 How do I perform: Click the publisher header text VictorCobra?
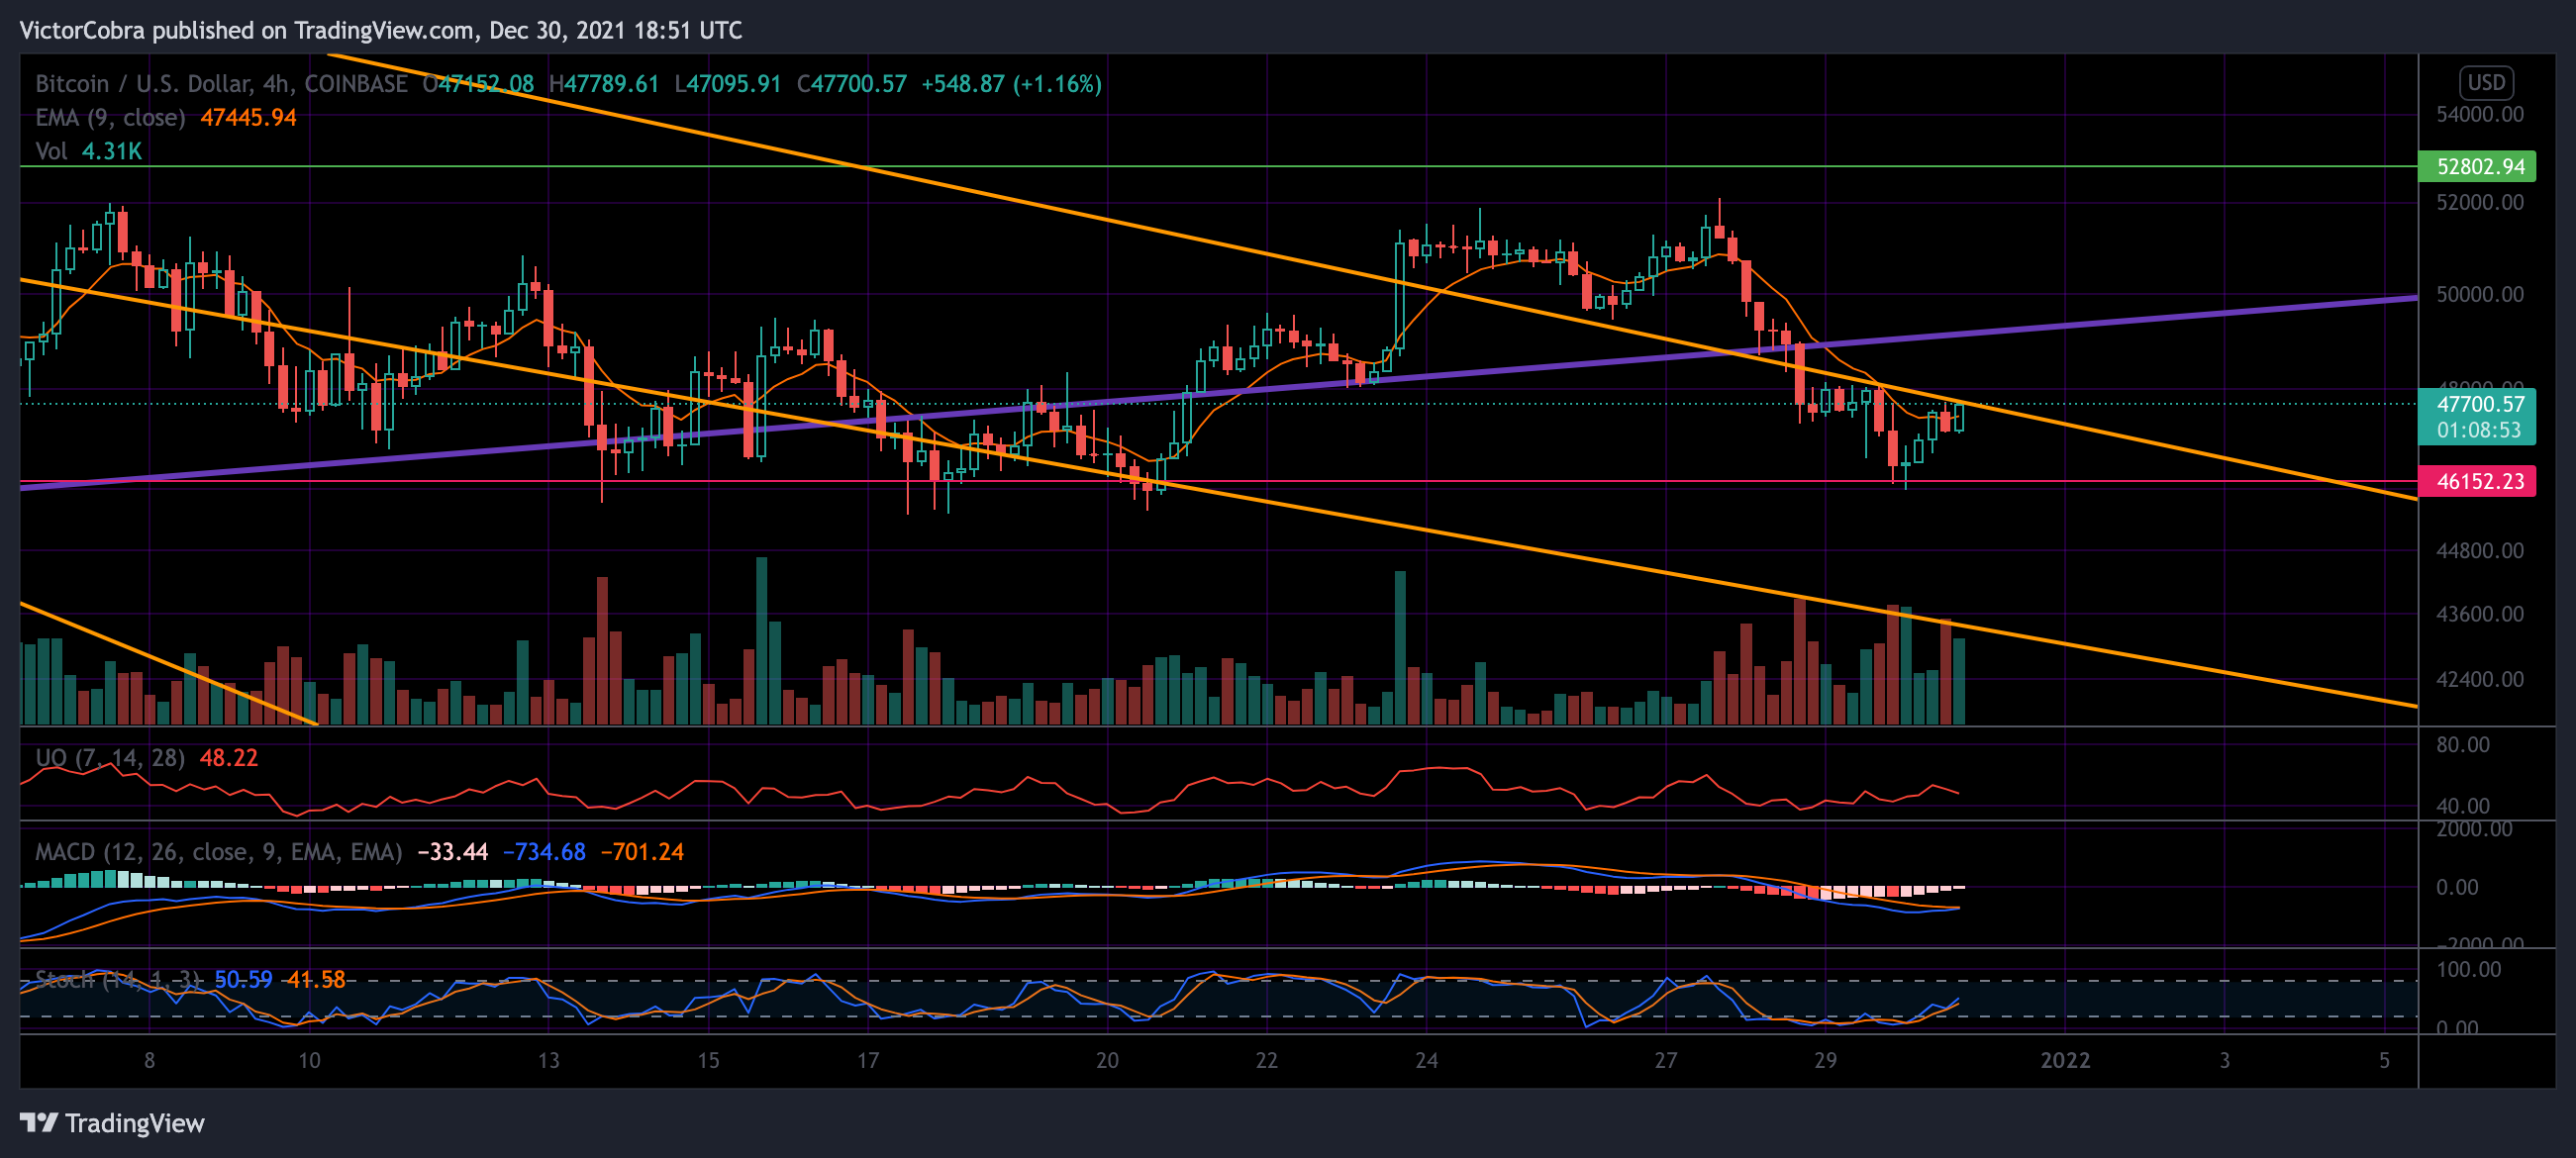coord(82,31)
